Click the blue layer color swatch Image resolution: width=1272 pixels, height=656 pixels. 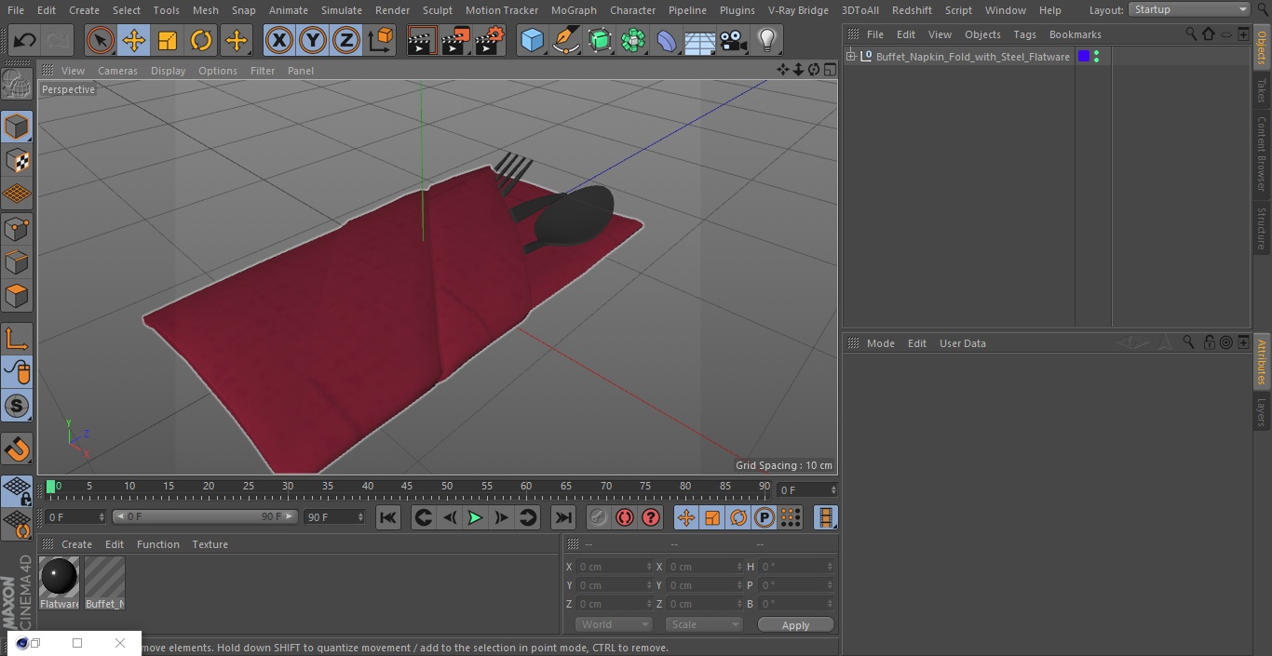click(1084, 57)
